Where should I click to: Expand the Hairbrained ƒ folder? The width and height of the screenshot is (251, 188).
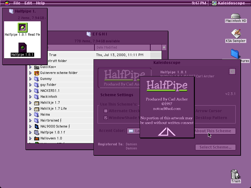click(x=30, y=121)
